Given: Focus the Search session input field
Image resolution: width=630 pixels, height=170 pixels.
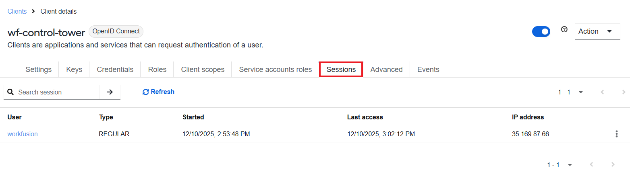Looking at the screenshot, I should coord(58,92).
